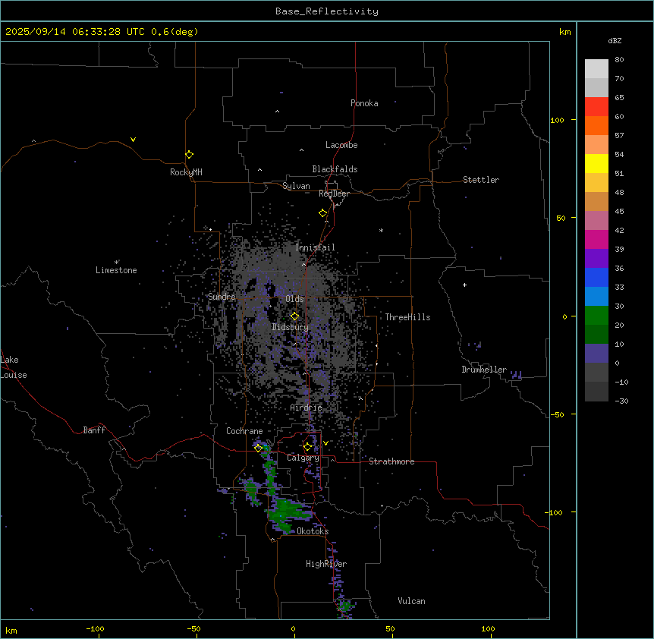This screenshot has height=639, width=654.
Task: Select the yellow diamond marker between Olds and Didsbury
Action: point(294,316)
